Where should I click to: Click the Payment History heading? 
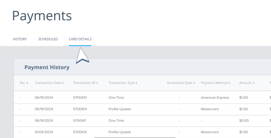point(47,67)
